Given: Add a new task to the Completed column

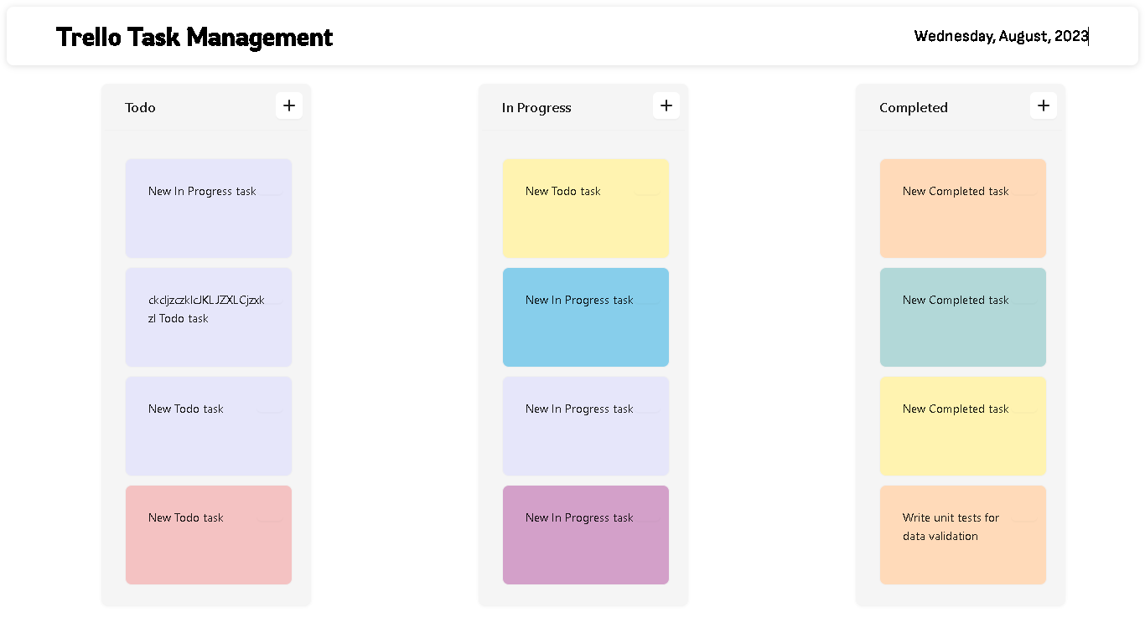Looking at the screenshot, I should click(x=1043, y=105).
